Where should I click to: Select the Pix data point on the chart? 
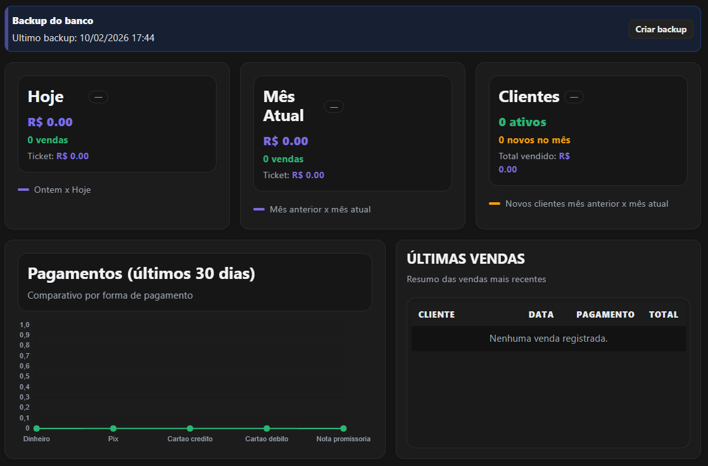[113, 429]
